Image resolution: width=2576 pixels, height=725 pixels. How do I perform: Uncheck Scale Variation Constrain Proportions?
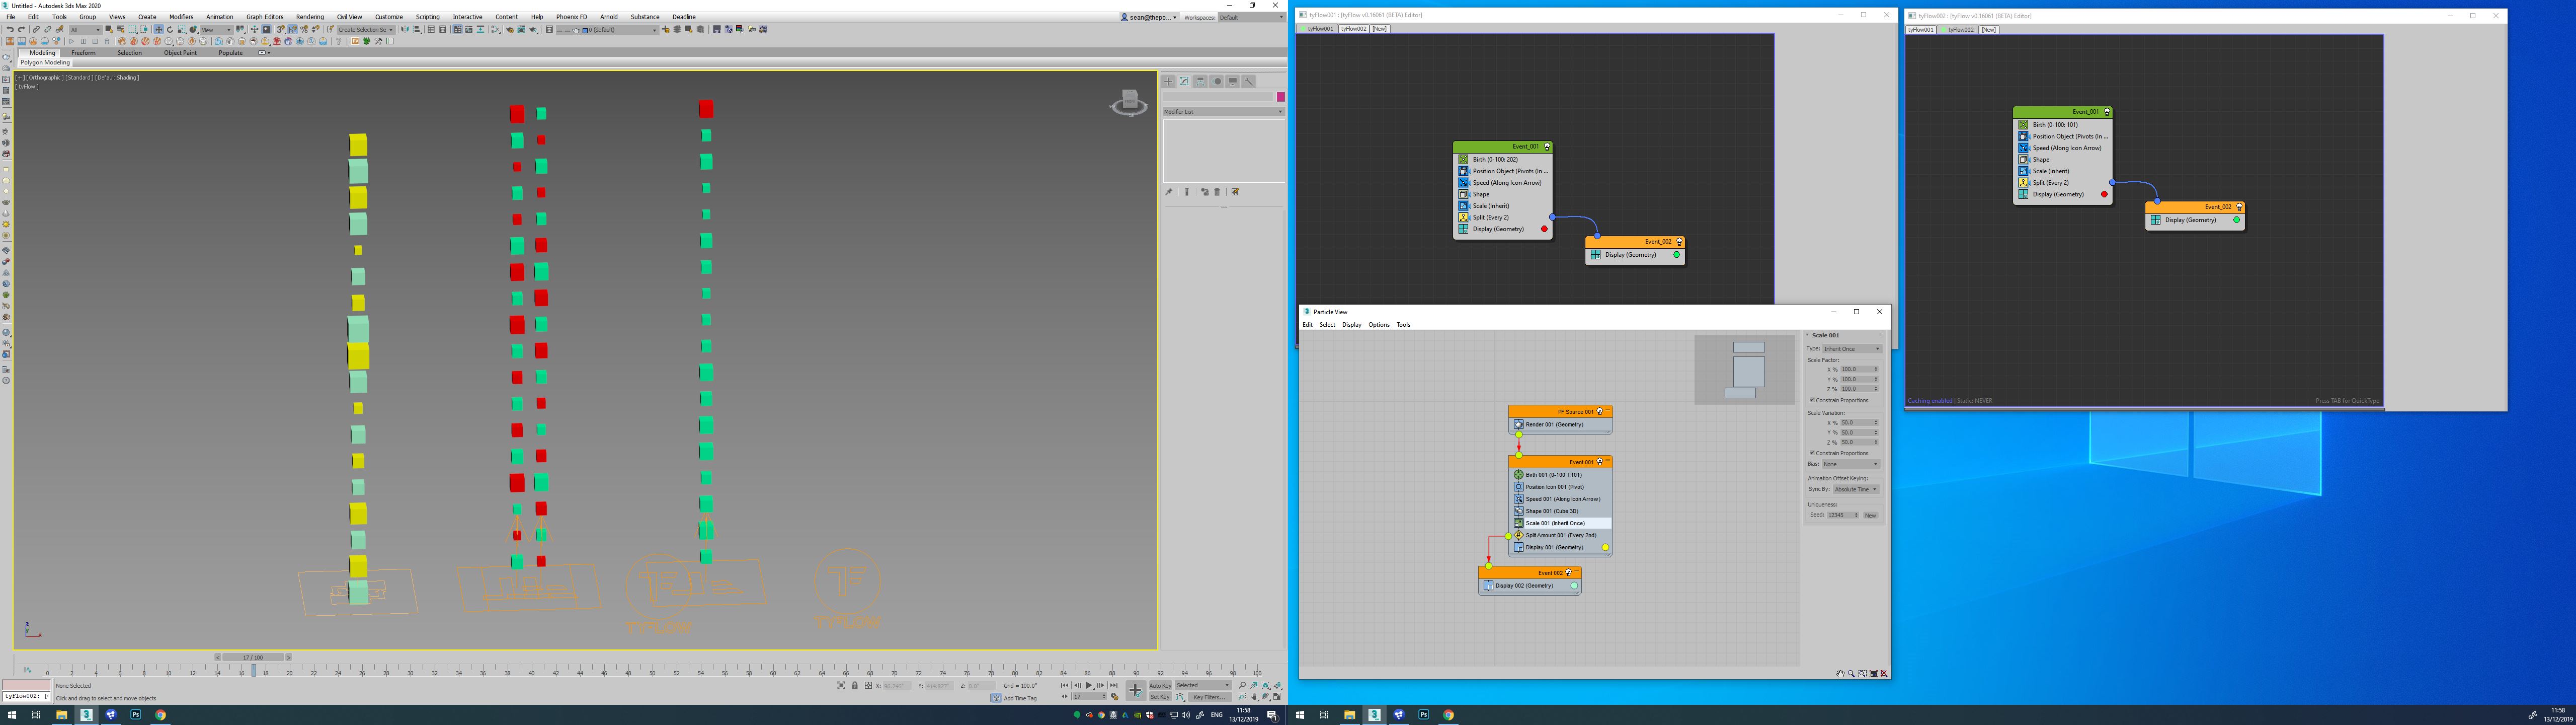[x=1812, y=453]
